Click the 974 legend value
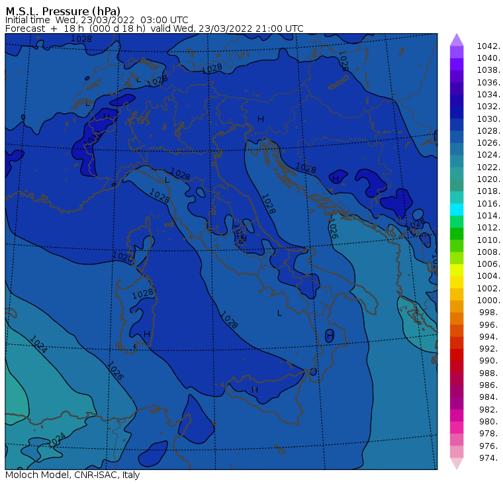503x484 pixels. coord(490,458)
